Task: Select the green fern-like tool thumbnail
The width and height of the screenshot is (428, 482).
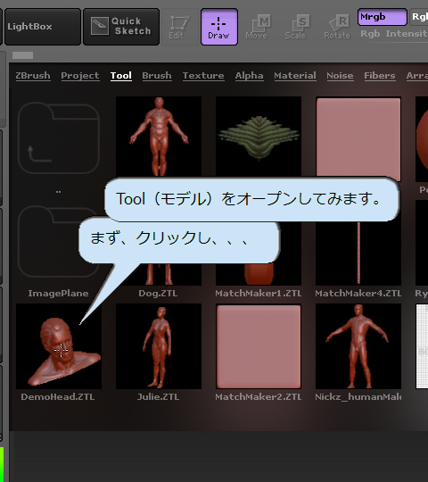Action: click(x=259, y=137)
